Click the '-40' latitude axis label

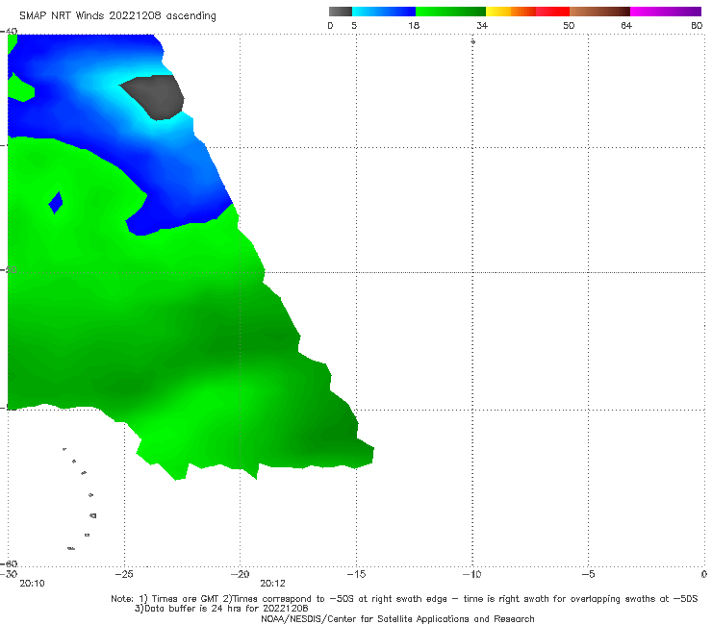9,32
